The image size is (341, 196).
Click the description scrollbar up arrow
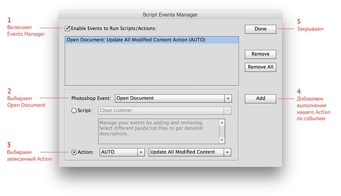(x=222, y=122)
